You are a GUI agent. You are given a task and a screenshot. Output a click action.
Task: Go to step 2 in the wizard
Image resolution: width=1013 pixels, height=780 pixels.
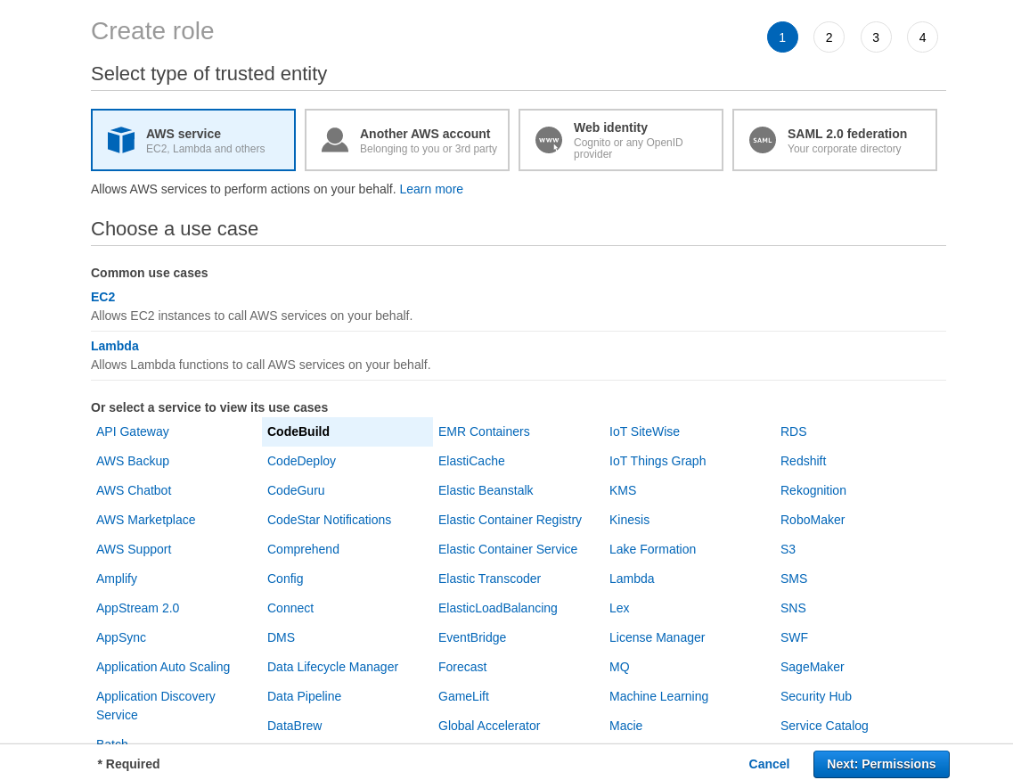[x=829, y=37]
